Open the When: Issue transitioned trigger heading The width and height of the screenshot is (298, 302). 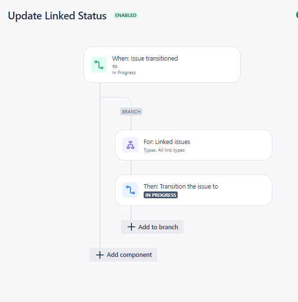(x=145, y=58)
